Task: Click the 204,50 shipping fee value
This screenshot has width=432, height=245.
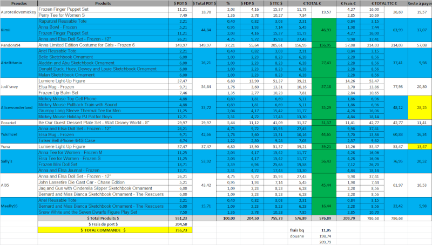Action: 180,224
